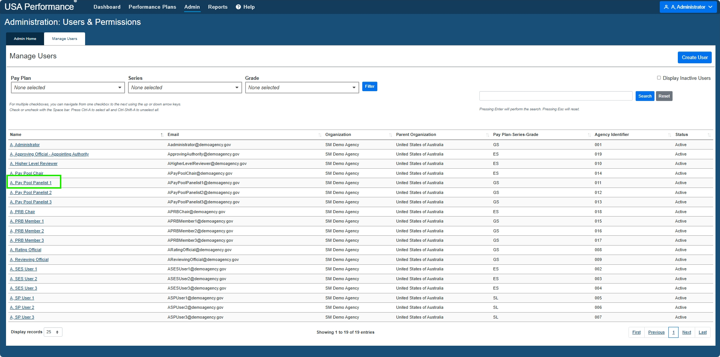Image resolution: width=720 pixels, height=357 pixels.
Task: Sort table by Name column arrows
Action: [x=162, y=135]
